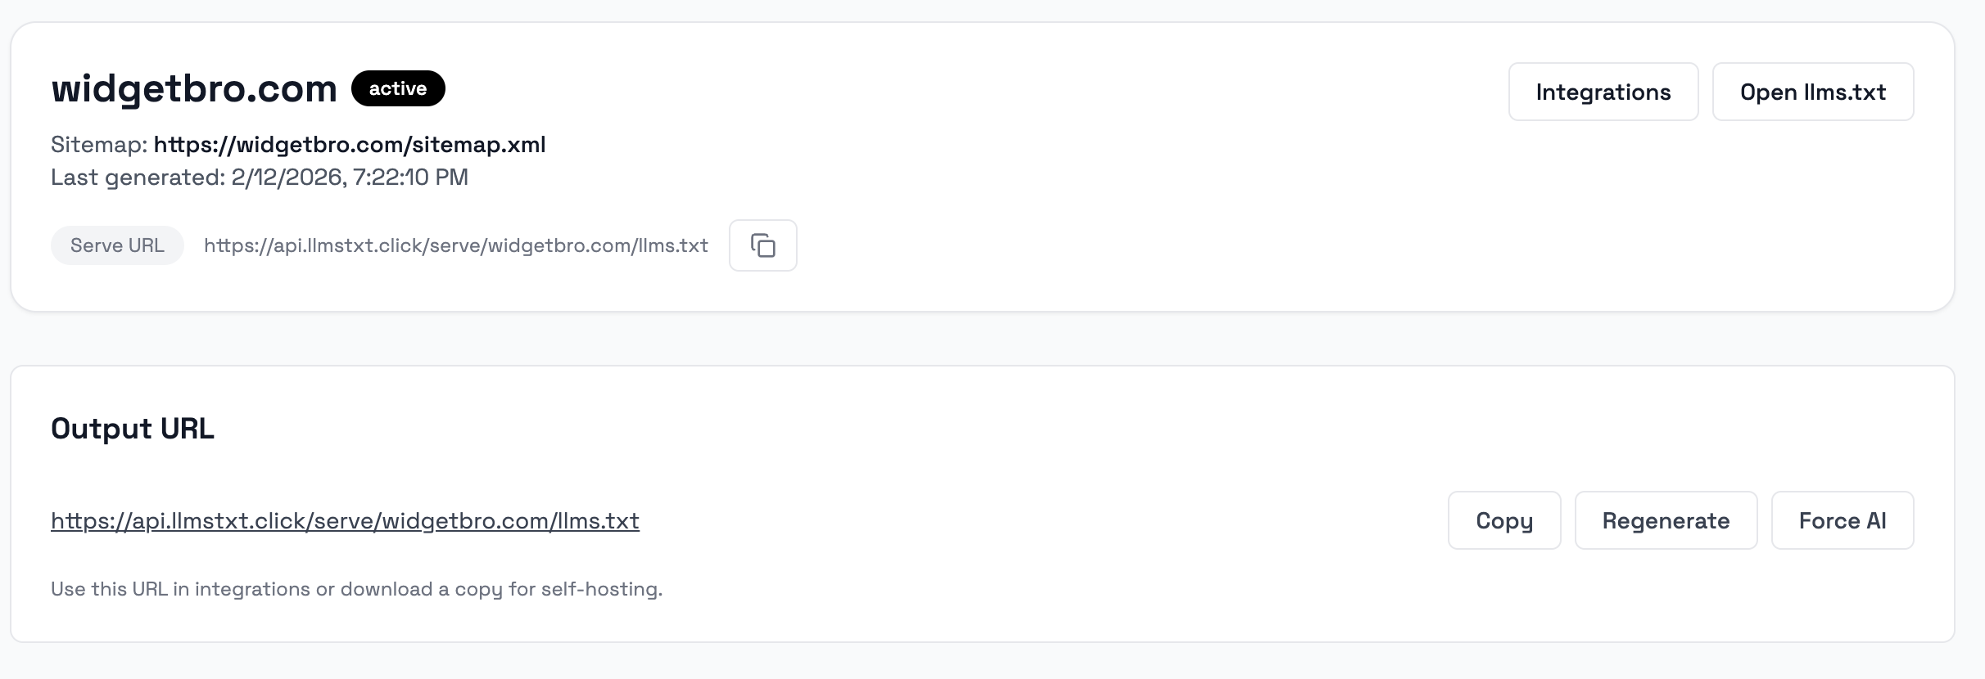Screen dimensions: 1985x679
Task: Click Open llms.txt to view the file
Action: click(1813, 92)
